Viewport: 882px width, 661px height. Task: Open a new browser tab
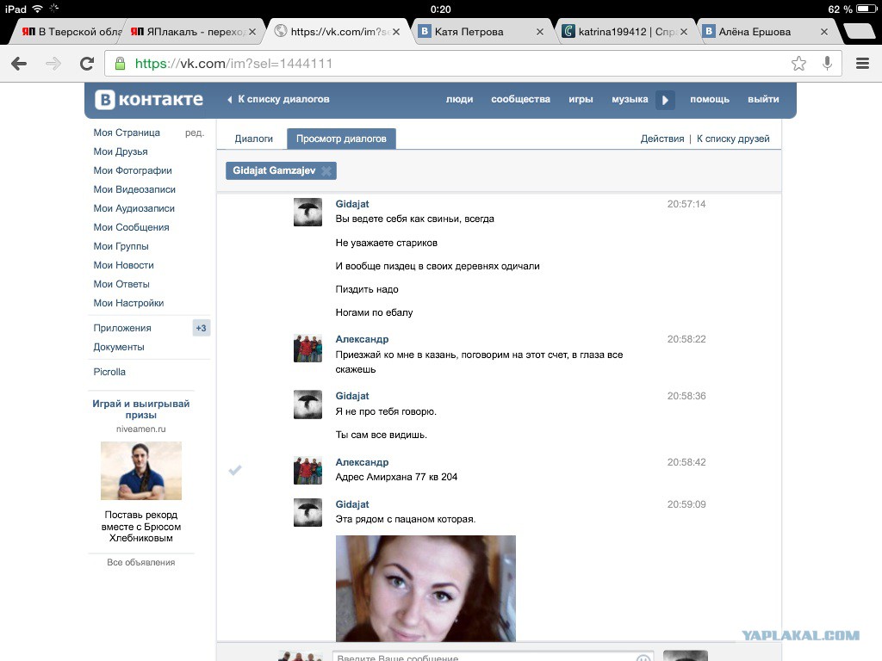[x=859, y=32]
